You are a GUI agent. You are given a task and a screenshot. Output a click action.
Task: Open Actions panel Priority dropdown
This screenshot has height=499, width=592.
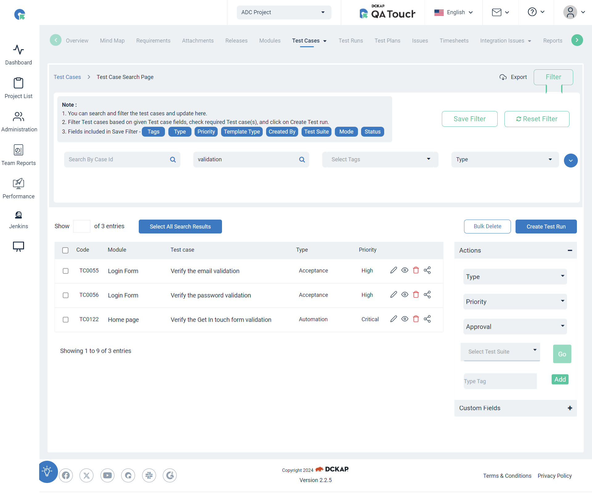coord(515,302)
